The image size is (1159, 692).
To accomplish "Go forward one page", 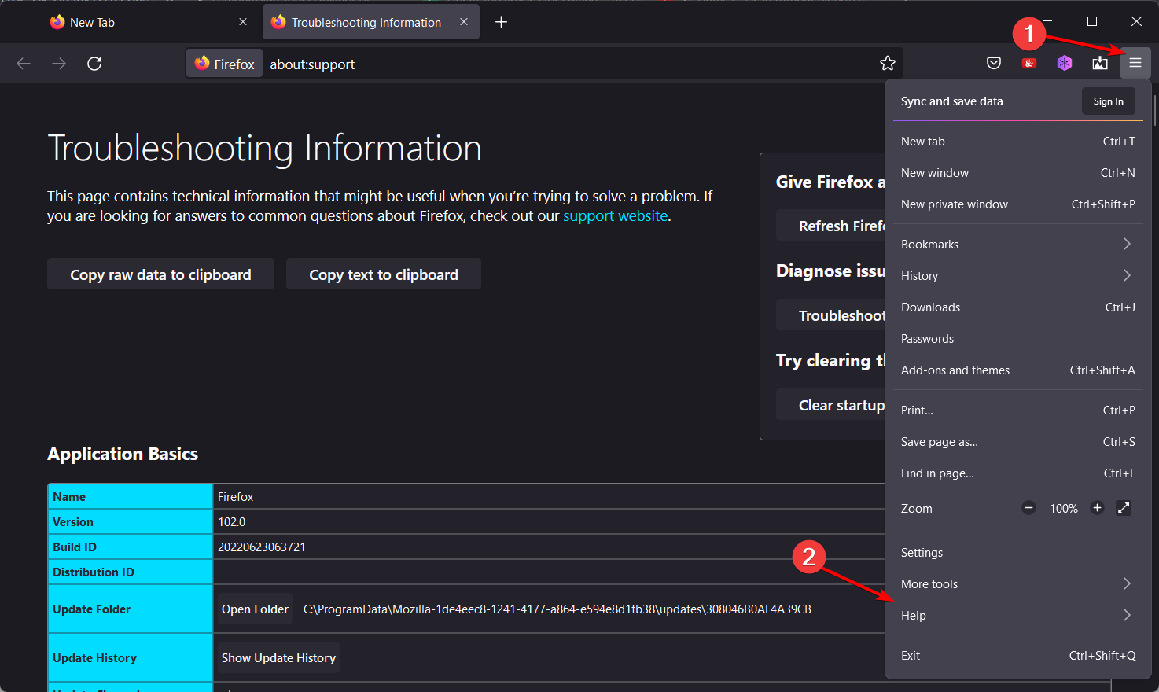I will (59, 64).
